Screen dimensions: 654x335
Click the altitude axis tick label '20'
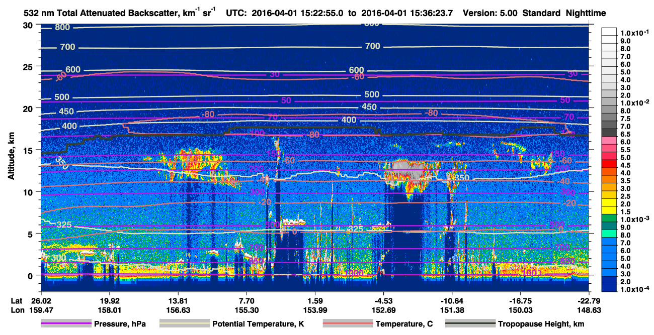coord(28,108)
